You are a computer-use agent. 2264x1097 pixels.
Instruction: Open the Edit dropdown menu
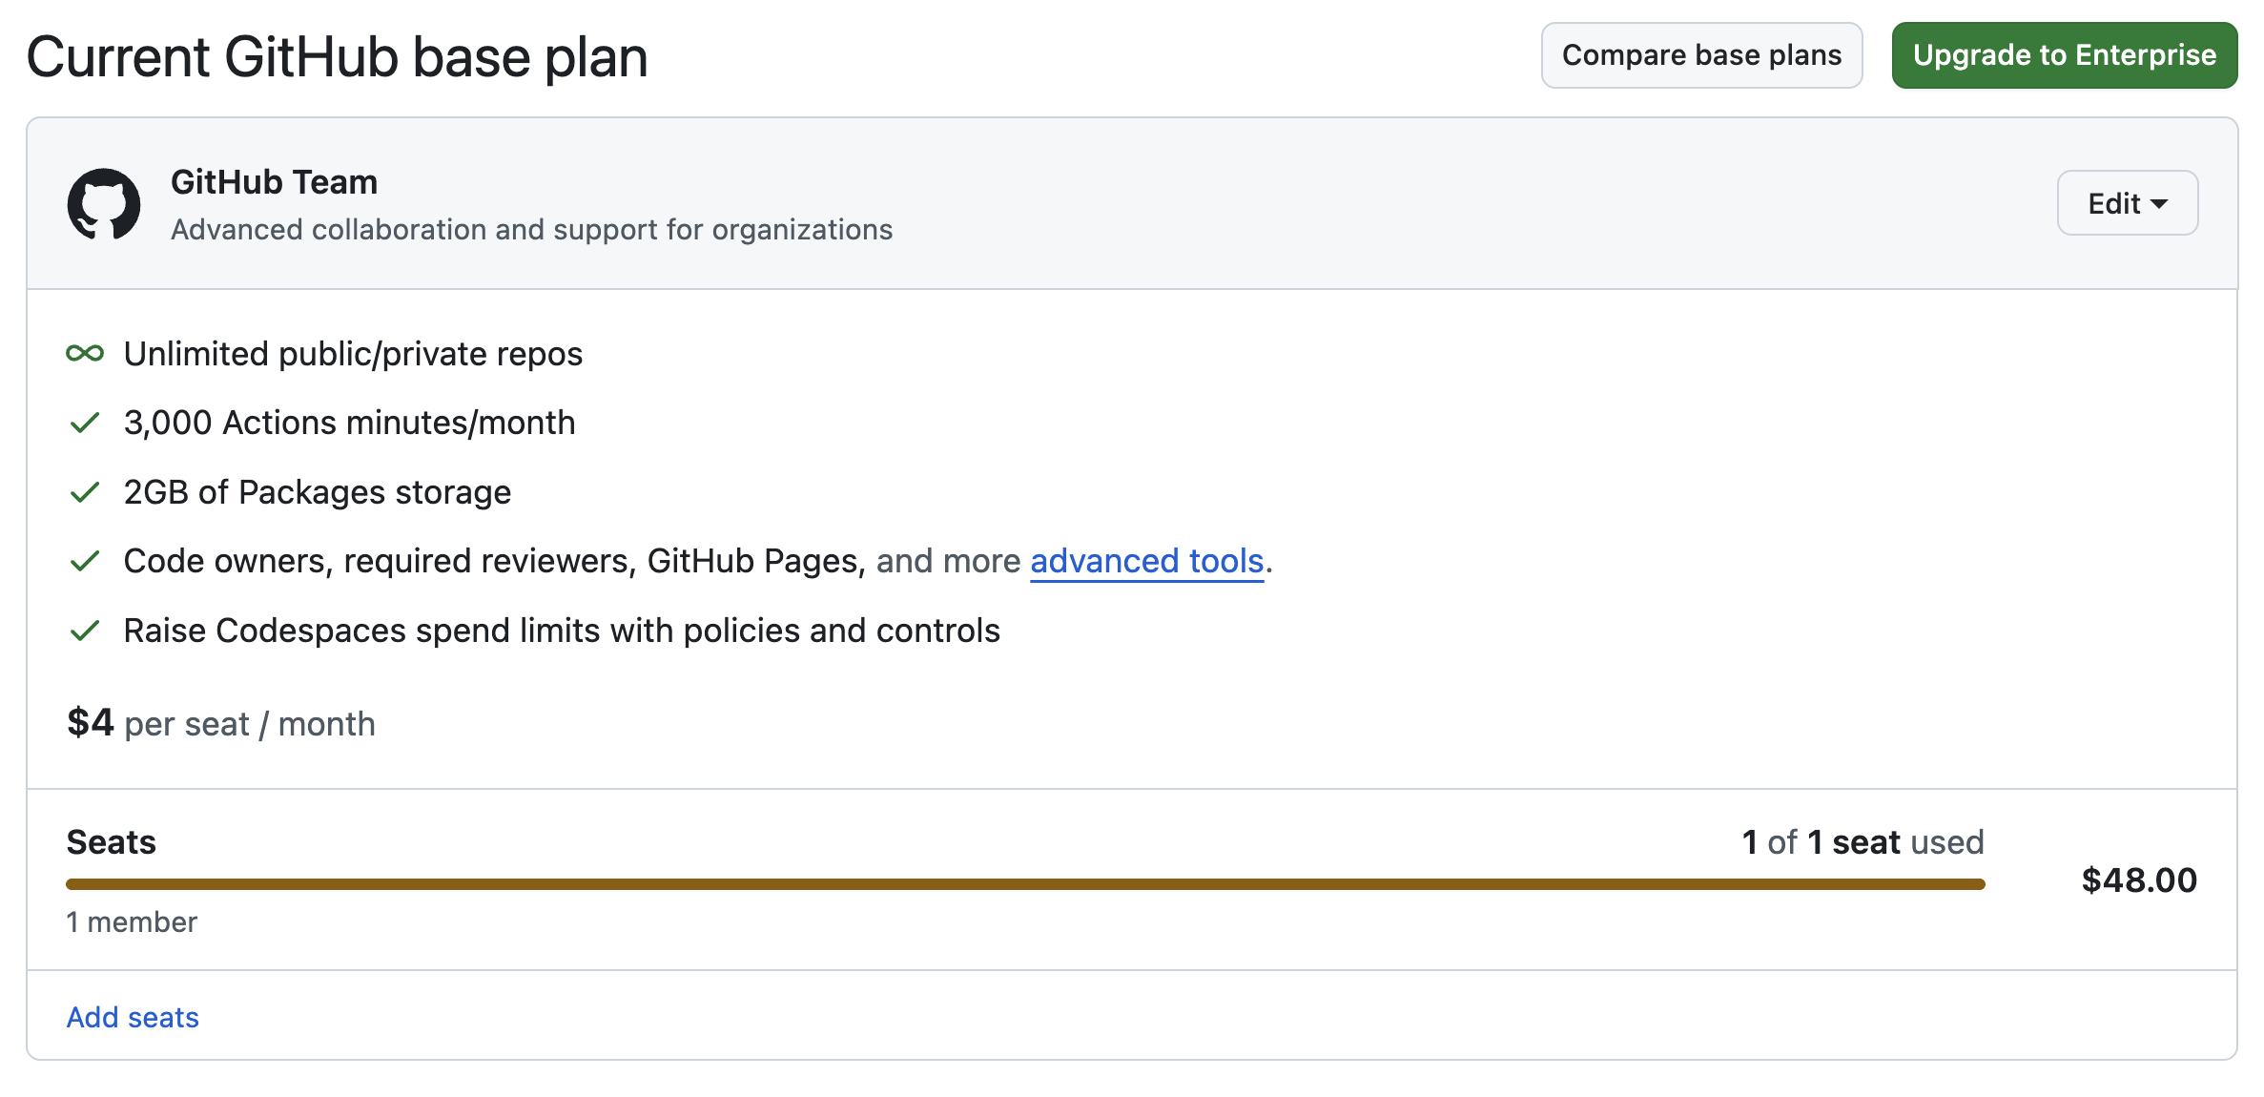2127,203
